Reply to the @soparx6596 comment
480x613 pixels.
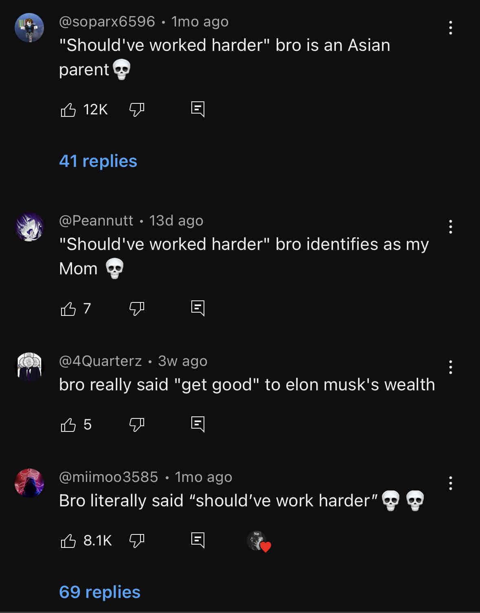pos(198,109)
